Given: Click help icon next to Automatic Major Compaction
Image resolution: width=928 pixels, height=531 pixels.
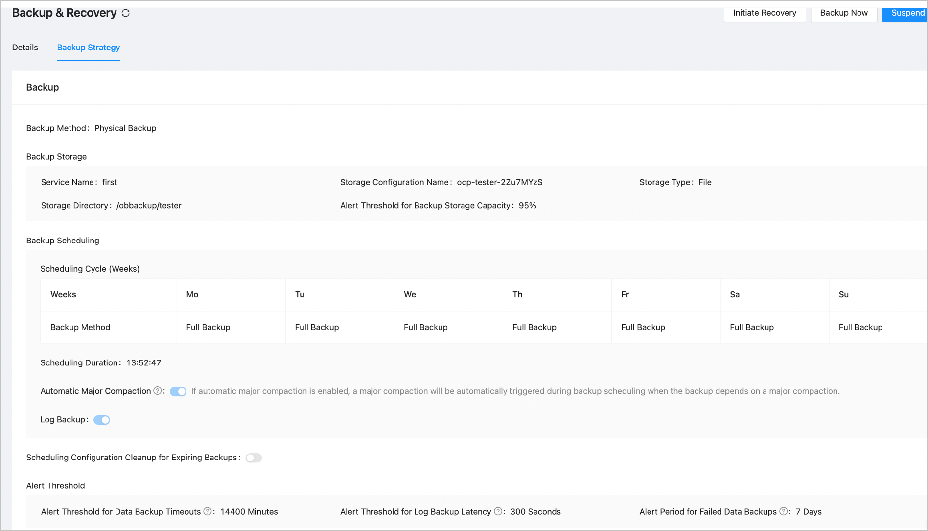Looking at the screenshot, I should click(158, 391).
